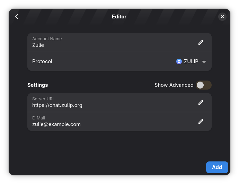The height and width of the screenshot is (184, 239).
Task: Enable the Show Advanced switch
Action: [203, 85]
